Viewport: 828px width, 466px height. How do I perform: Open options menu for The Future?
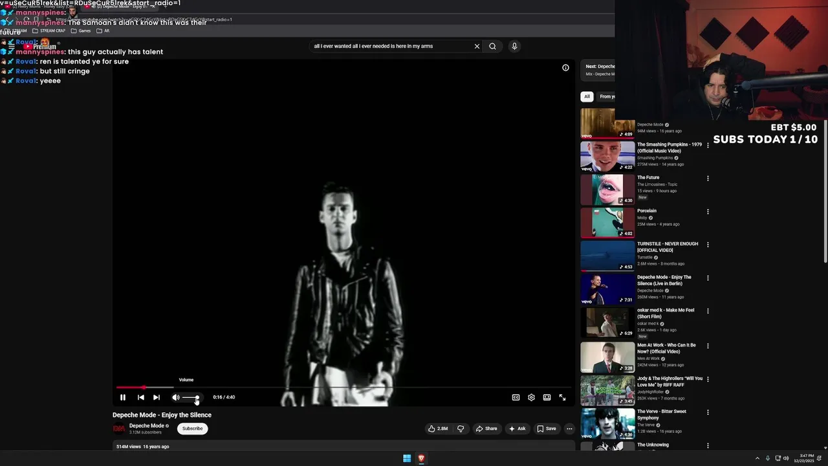708,179
